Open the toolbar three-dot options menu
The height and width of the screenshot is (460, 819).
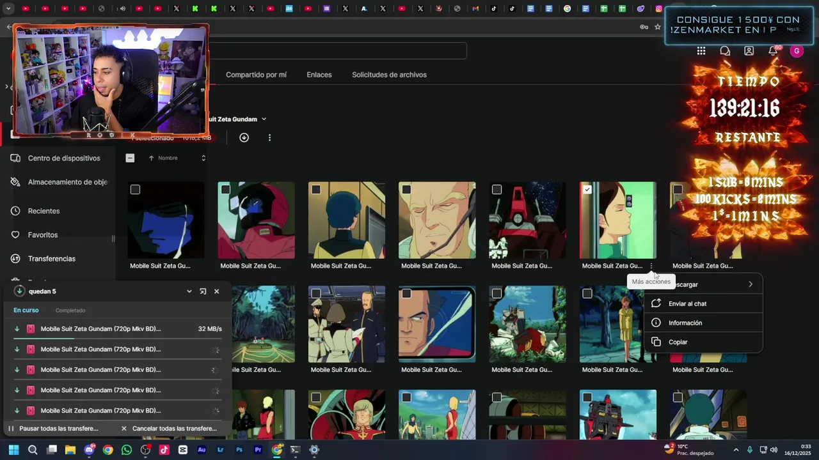pos(269,137)
